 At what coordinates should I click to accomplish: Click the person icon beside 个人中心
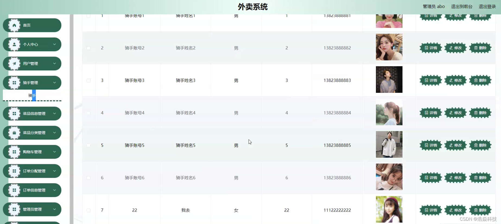pyautogui.click(x=14, y=44)
